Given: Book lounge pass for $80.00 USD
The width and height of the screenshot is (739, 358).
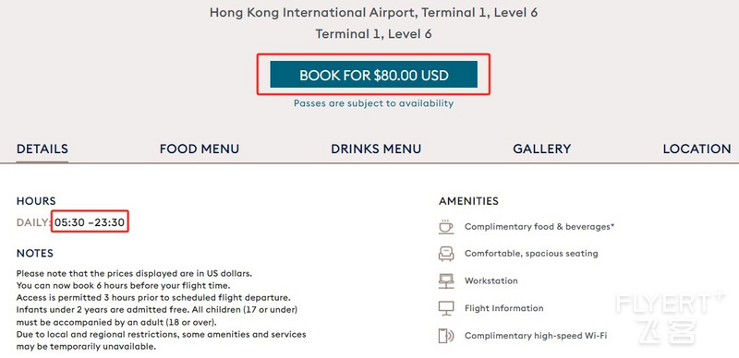Looking at the screenshot, I should pos(374,75).
